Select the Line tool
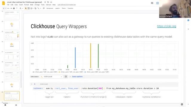Screen dimensions: 191x107 tap(38, 8)
